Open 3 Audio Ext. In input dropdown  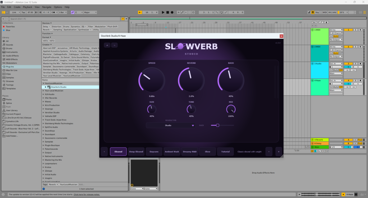(x=336, y=64)
